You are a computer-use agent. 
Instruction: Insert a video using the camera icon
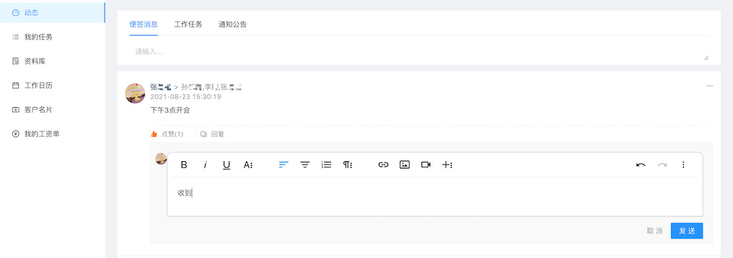pos(425,164)
